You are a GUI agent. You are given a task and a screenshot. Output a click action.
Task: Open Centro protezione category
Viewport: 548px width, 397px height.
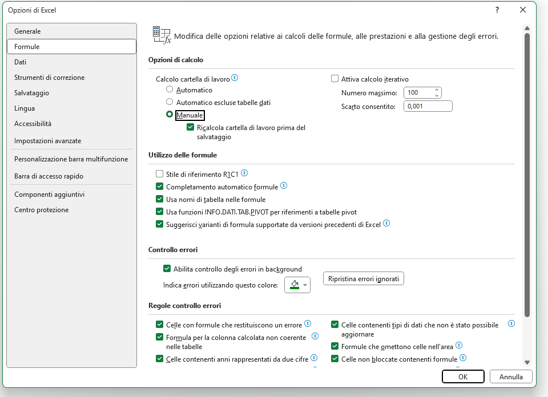[x=72, y=209]
